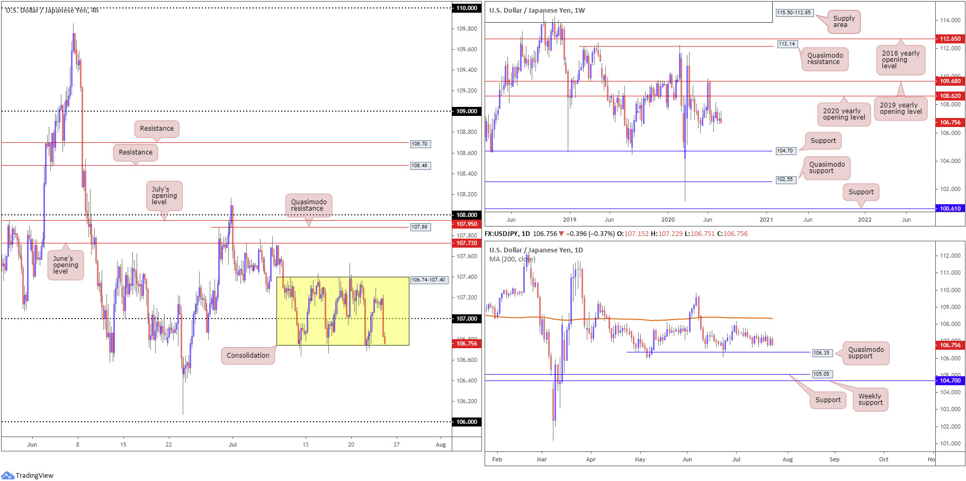
Task: Select the MA (200, close) indicator label
Action: [x=512, y=259]
